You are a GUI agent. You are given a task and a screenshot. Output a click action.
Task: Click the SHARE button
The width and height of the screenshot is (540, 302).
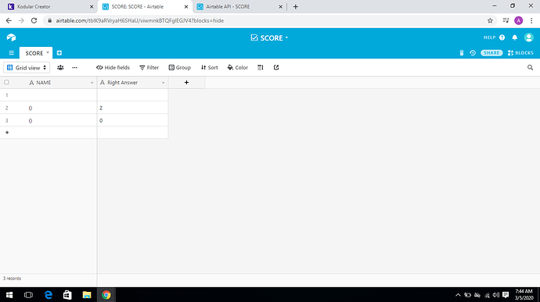491,53
